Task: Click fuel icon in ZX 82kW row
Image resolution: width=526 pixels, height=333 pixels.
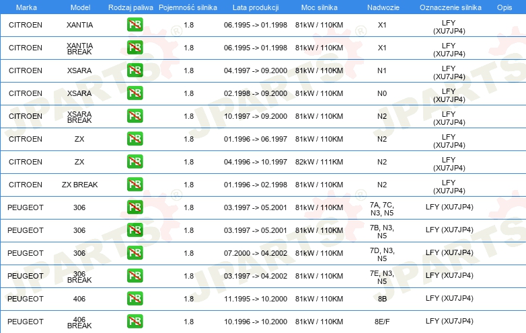Action: [x=135, y=161]
